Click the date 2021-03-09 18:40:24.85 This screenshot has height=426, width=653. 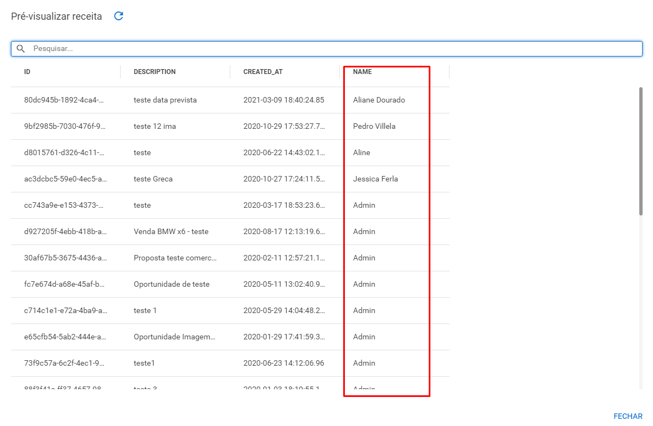point(283,100)
